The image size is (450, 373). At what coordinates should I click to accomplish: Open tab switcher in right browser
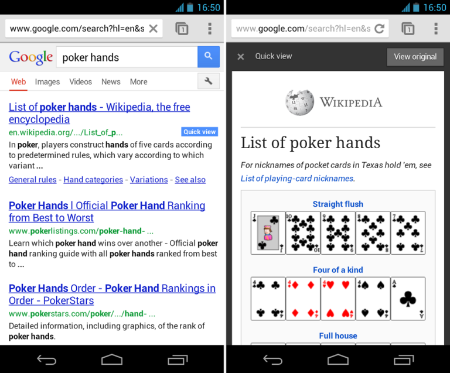(408, 28)
